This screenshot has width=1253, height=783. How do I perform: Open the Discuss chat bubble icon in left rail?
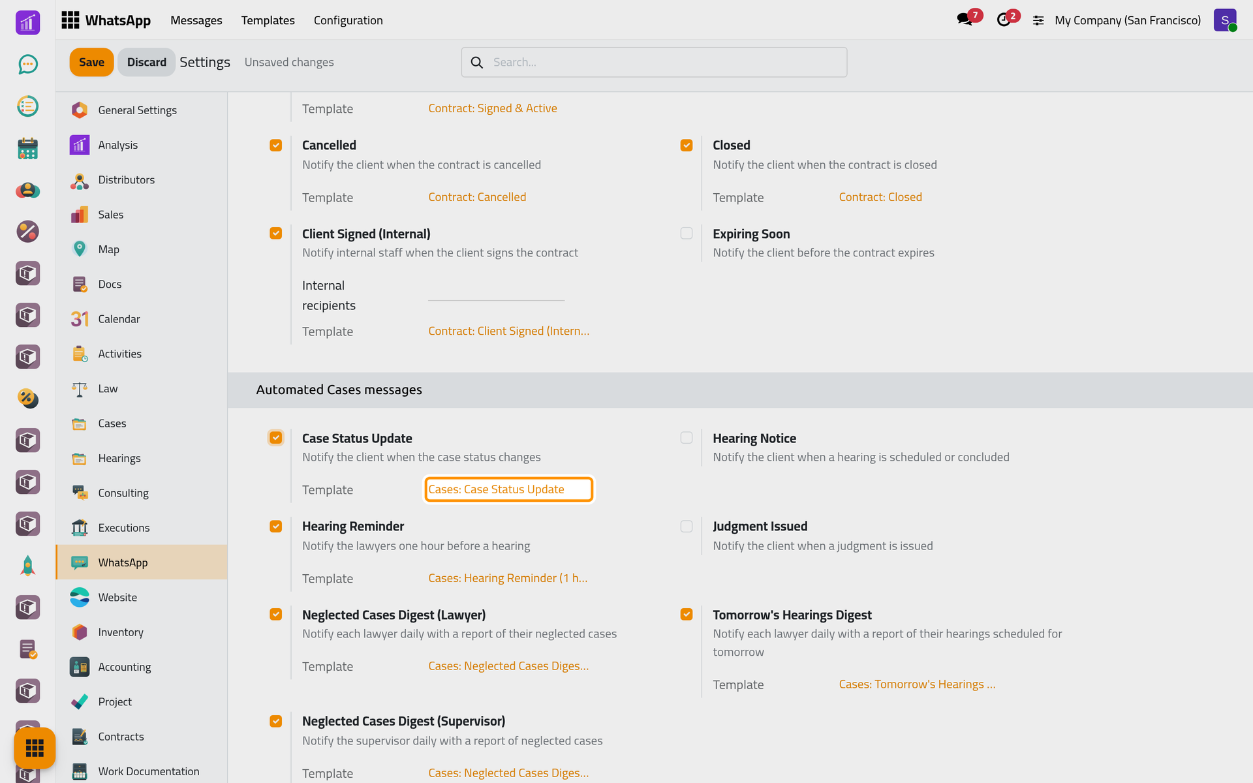point(27,64)
